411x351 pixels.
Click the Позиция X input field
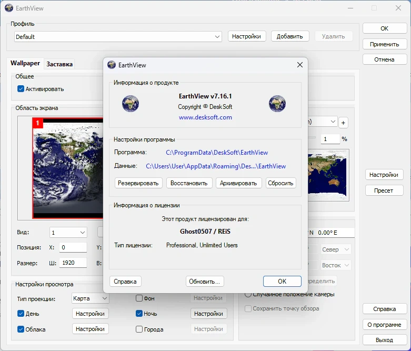tap(73, 247)
